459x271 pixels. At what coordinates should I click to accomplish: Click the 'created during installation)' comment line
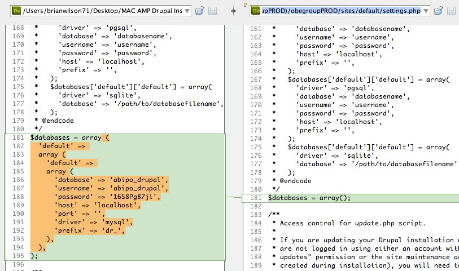369,266
